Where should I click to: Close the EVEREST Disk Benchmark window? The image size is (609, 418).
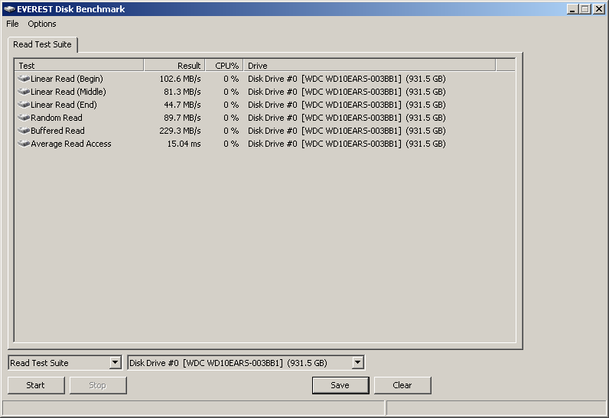599,9
